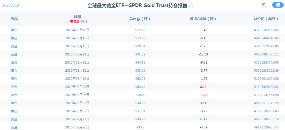Select date cell 2020年03月03日
The height and width of the screenshot is (130, 285).
click(x=77, y=103)
